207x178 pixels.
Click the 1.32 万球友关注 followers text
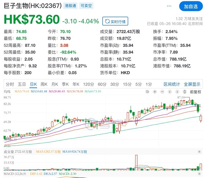click(x=189, y=19)
